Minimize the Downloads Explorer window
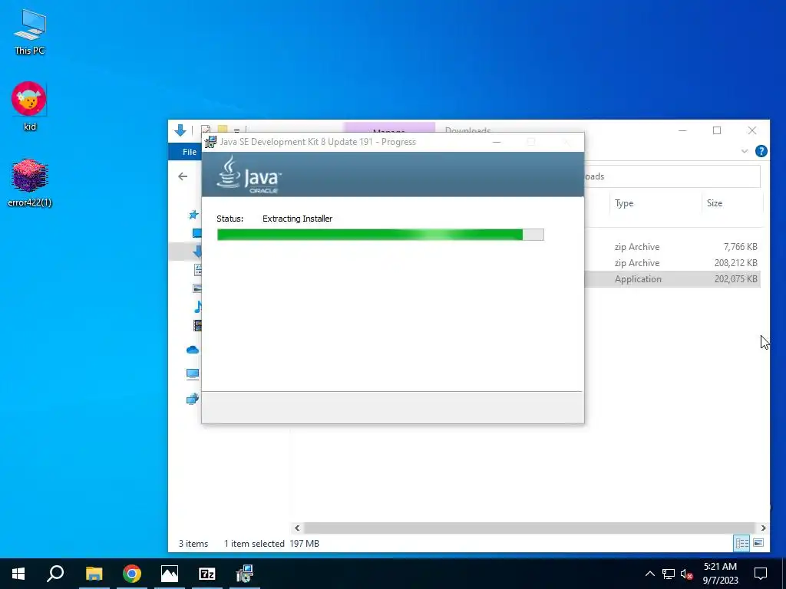This screenshot has width=786, height=589. (x=682, y=130)
